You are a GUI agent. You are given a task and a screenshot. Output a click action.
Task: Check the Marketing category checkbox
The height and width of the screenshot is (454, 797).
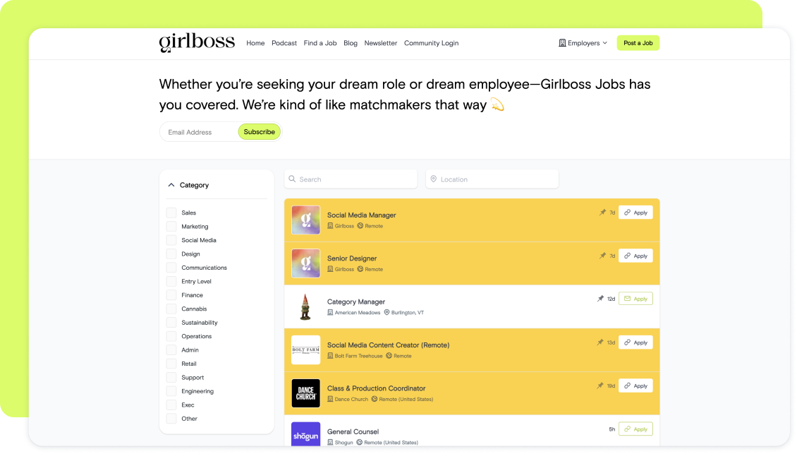point(171,227)
